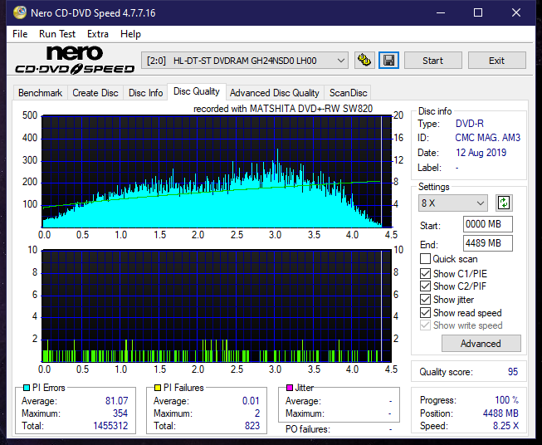Open the 8 X speed dropdown
Image resolution: width=542 pixels, height=445 pixels.
pyautogui.click(x=453, y=203)
